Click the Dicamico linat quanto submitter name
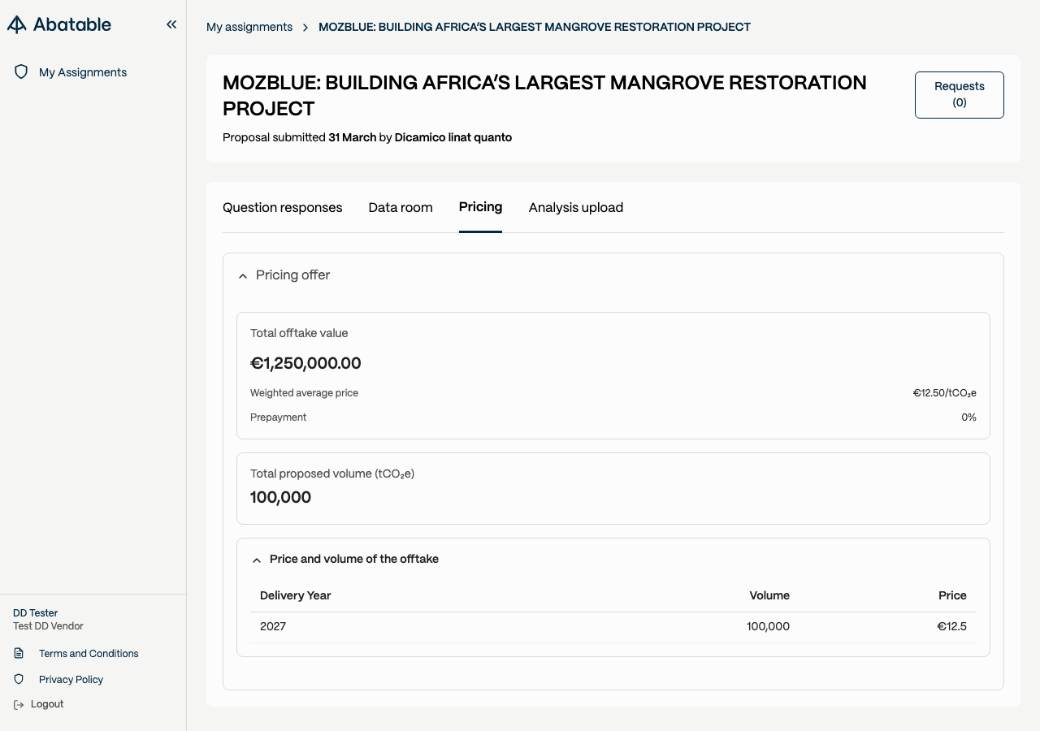Screen dimensions: 1040x731 point(453,137)
